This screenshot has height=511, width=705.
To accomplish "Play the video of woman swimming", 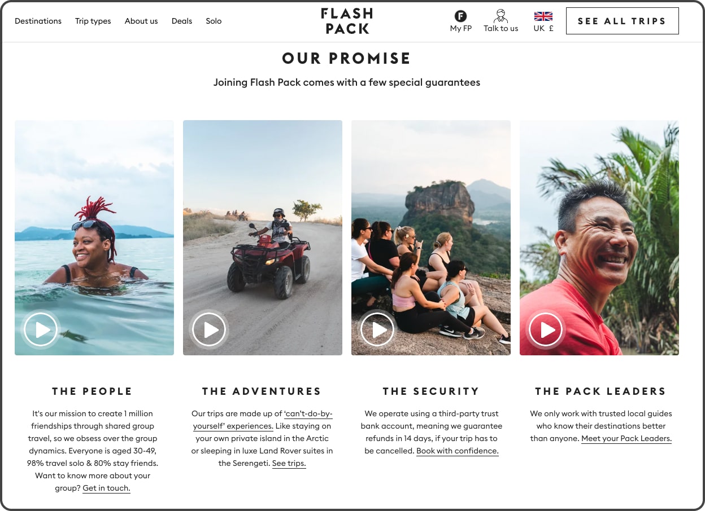I will click(x=40, y=329).
